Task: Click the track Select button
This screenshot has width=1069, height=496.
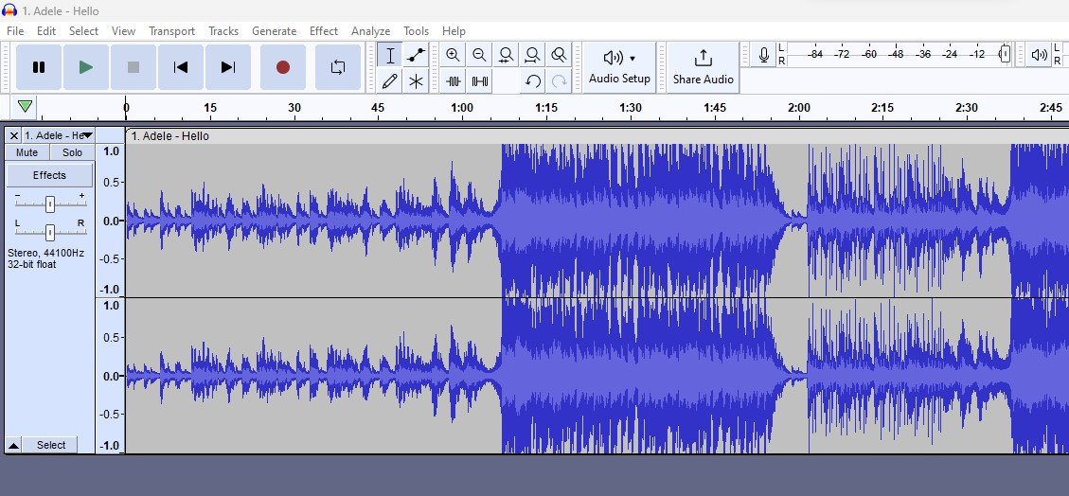Action: coord(51,445)
